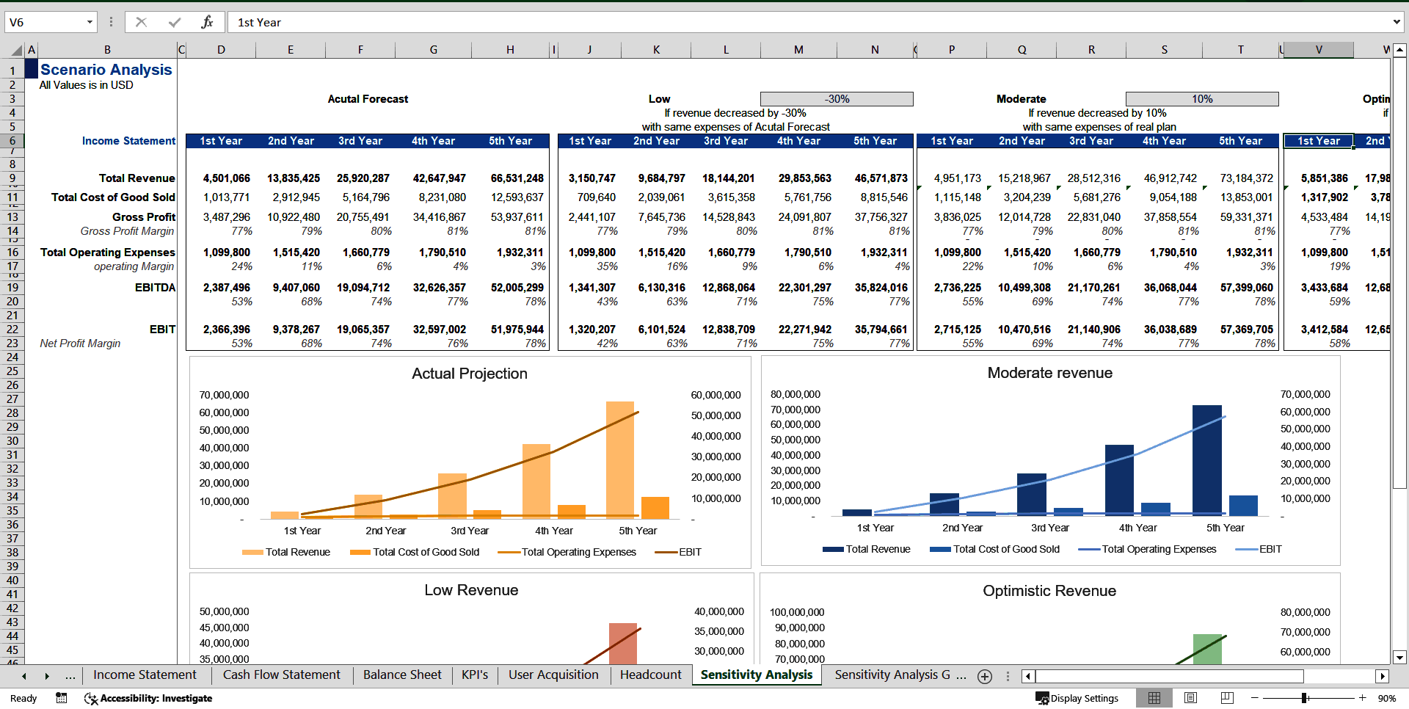
Task: Select EBIT value 51,975,944
Action: click(x=517, y=330)
